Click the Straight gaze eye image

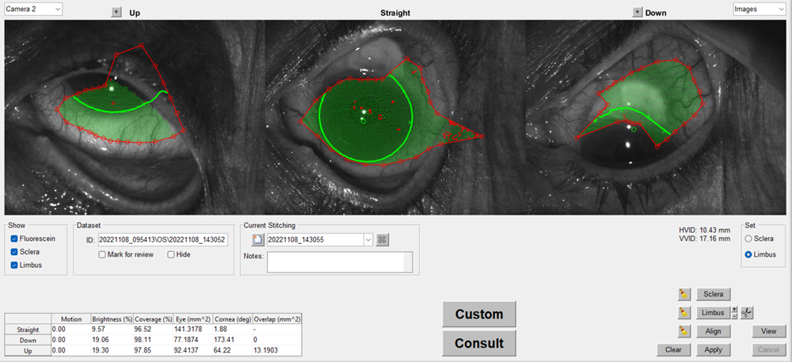[395, 117]
